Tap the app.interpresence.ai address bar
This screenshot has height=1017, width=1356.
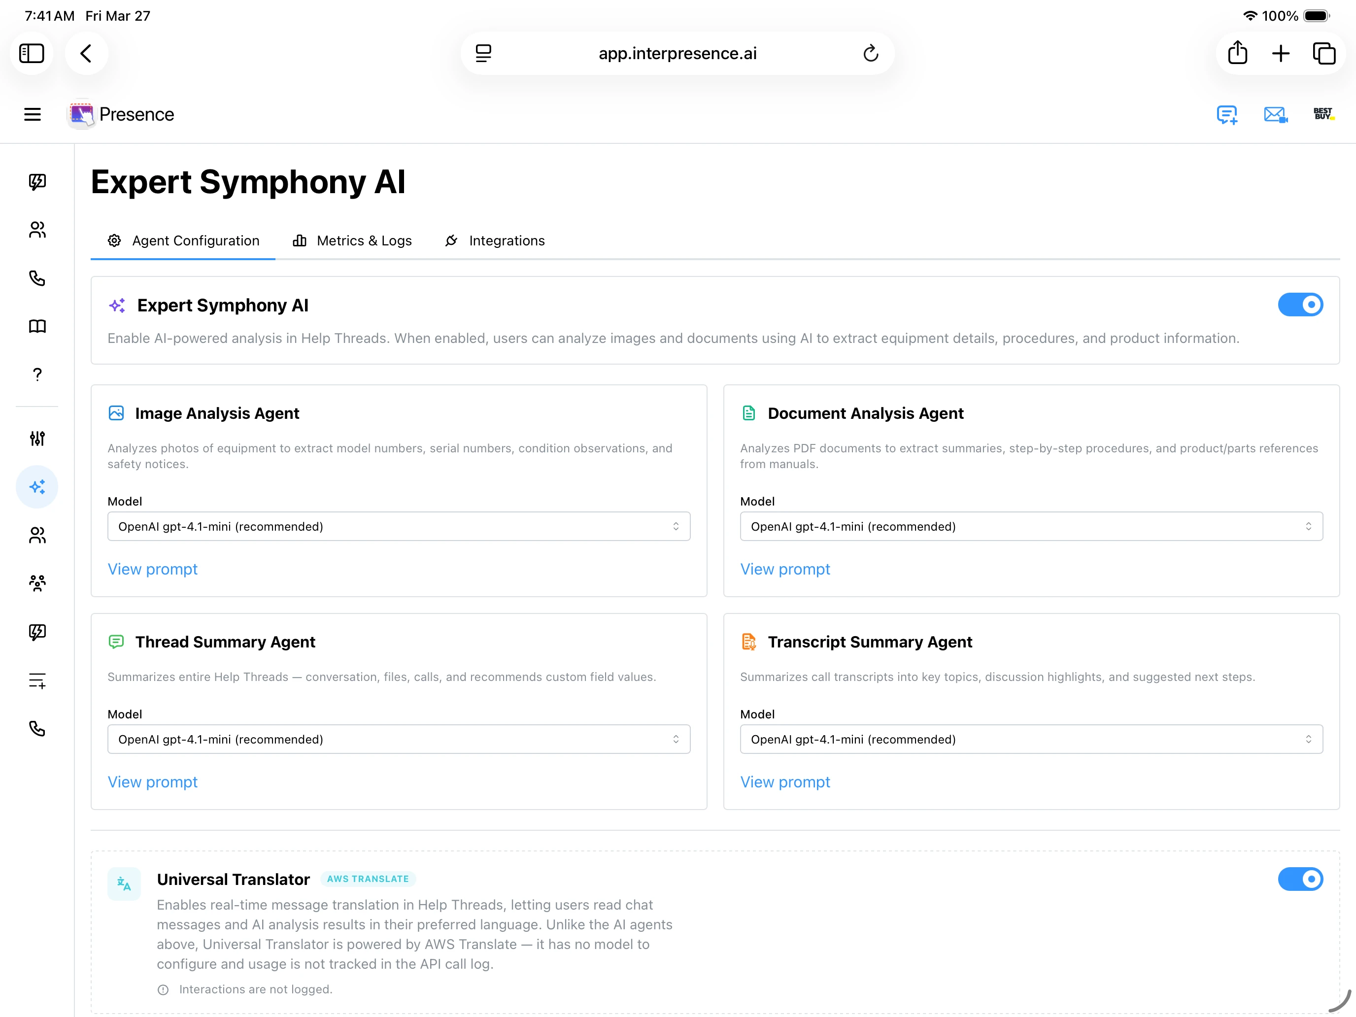(678, 54)
